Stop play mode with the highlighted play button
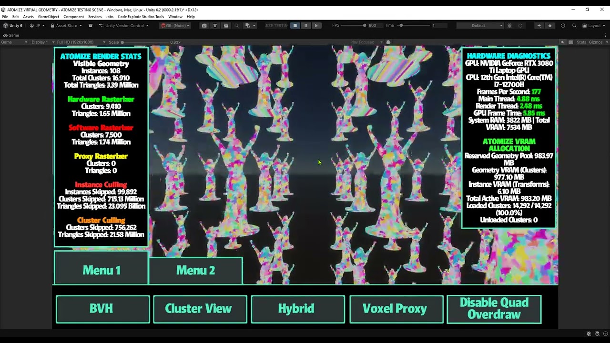The height and width of the screenshot is (343, 610). pyautogui.click(x=295, y=26)
